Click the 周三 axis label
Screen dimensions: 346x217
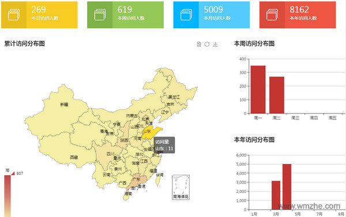click(295, 118)
